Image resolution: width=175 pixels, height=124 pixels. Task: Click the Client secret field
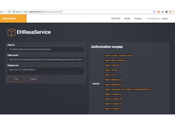click(x=46, y=59)
